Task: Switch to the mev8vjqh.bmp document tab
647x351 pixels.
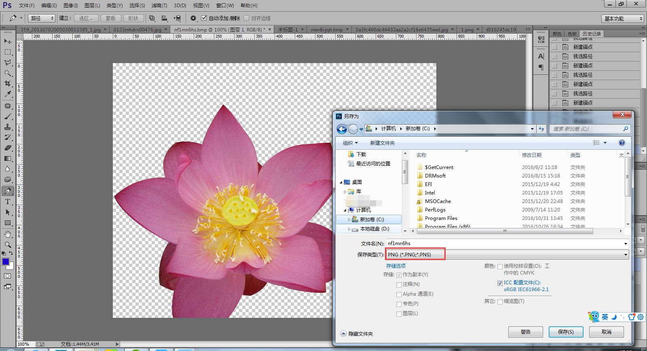Action: click(327, 30)
